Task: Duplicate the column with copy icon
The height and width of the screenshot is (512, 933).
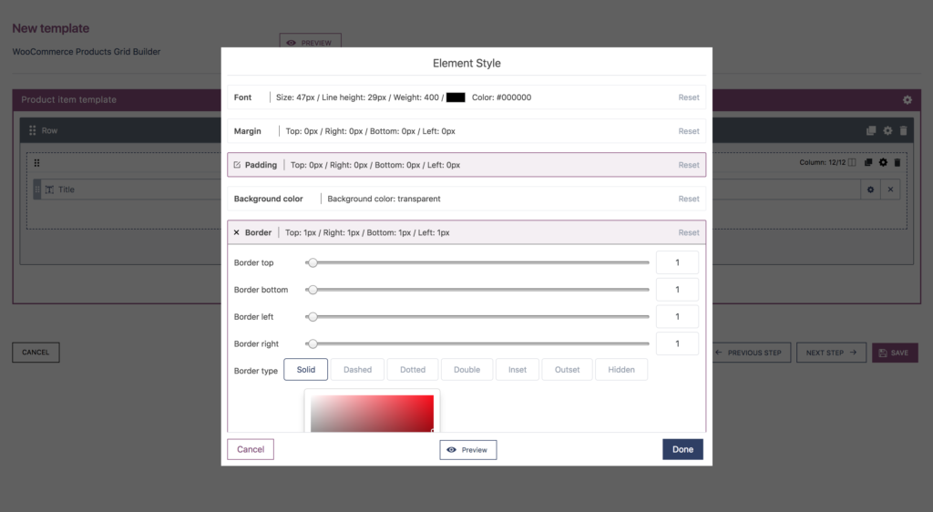Action: coord(868,162)
